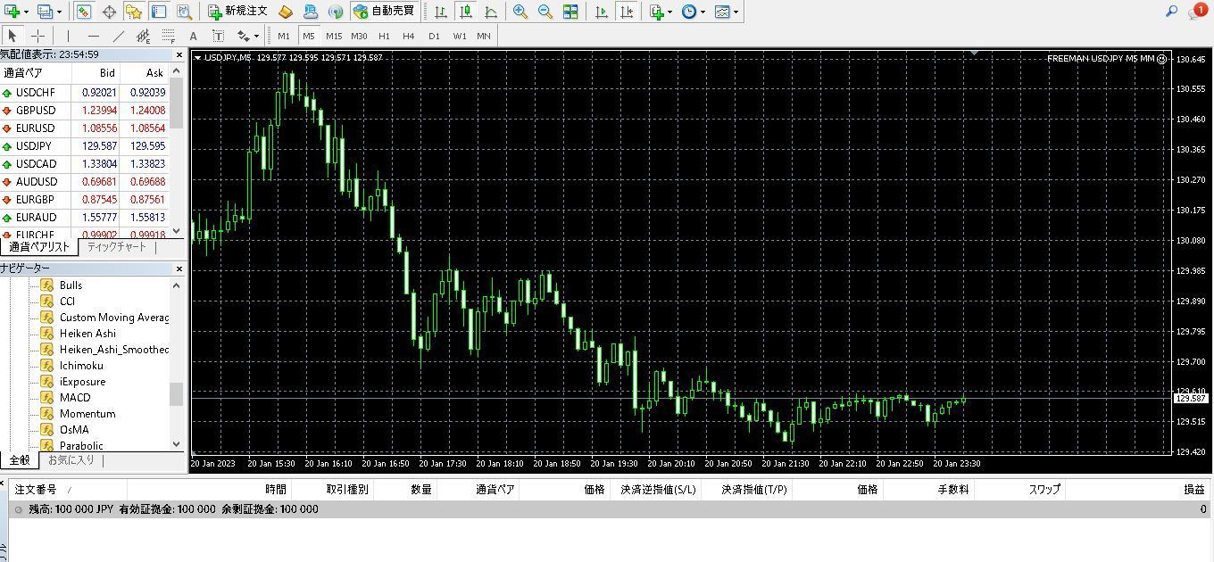Toggle Navigator panel via star folder icon
The image size is (1214, 562).
[x=134, y=12]
